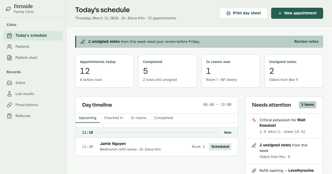Viewport: 332px width, 174px height.
Task: Click the Fernside leaf logo icon
Action: [x=8, y=9]
